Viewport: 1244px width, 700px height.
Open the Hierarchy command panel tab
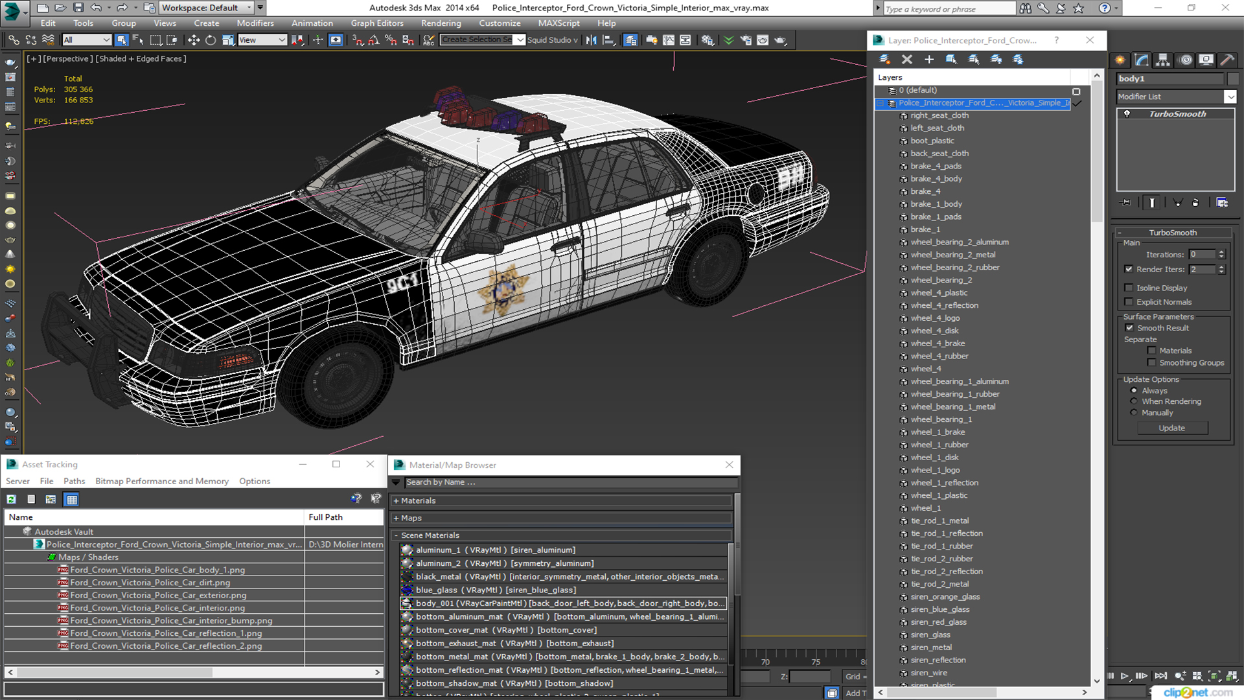1163,60
